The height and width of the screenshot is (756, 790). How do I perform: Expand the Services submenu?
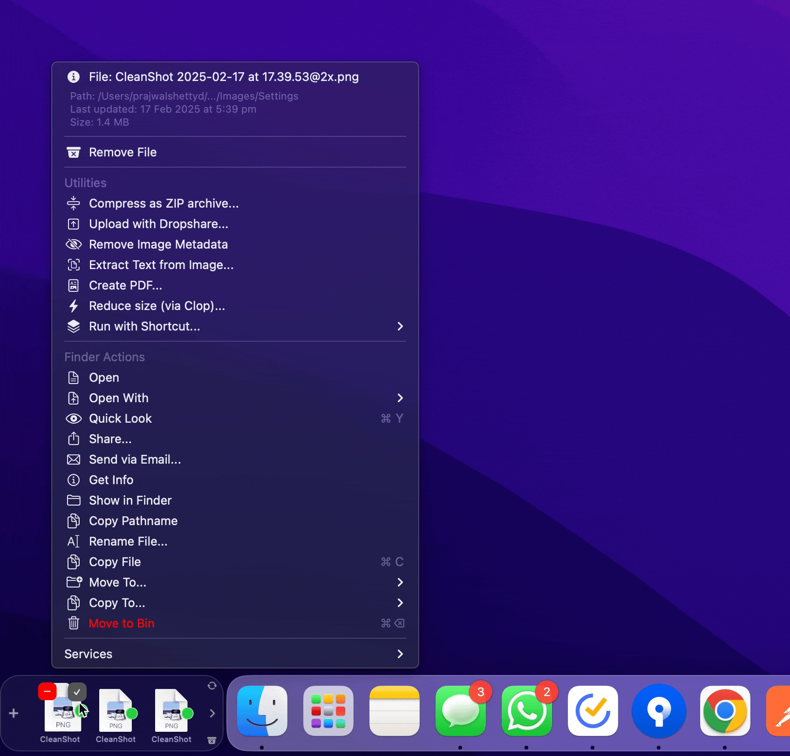click(235, 654)
